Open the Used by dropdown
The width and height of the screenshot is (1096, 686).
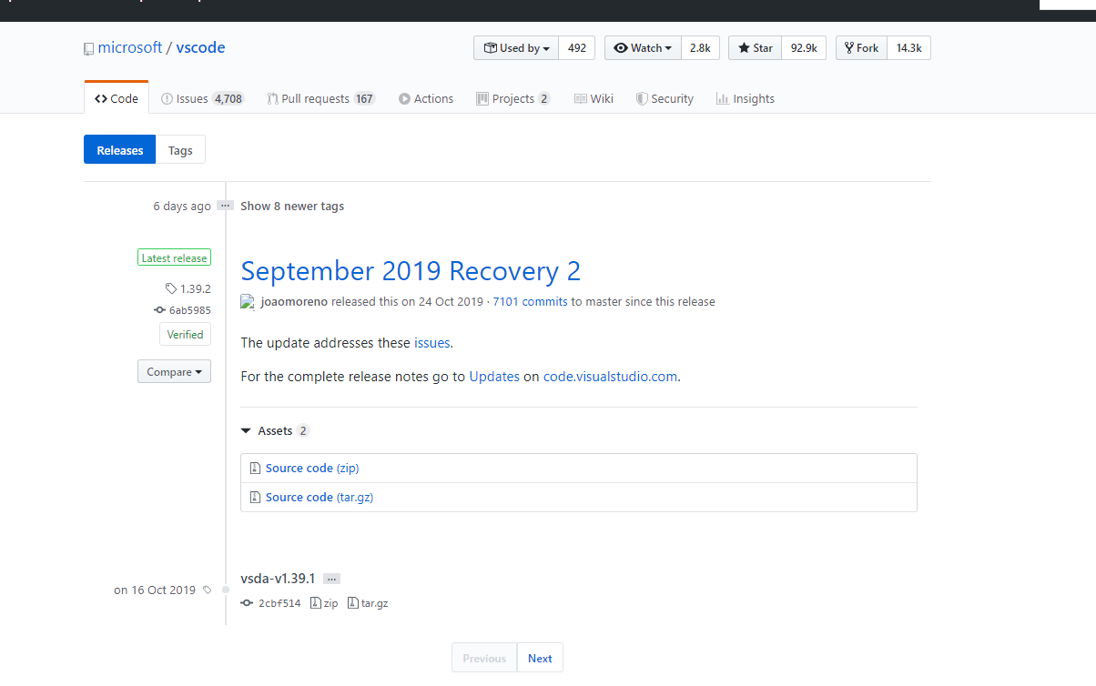[x=516, y=48]
